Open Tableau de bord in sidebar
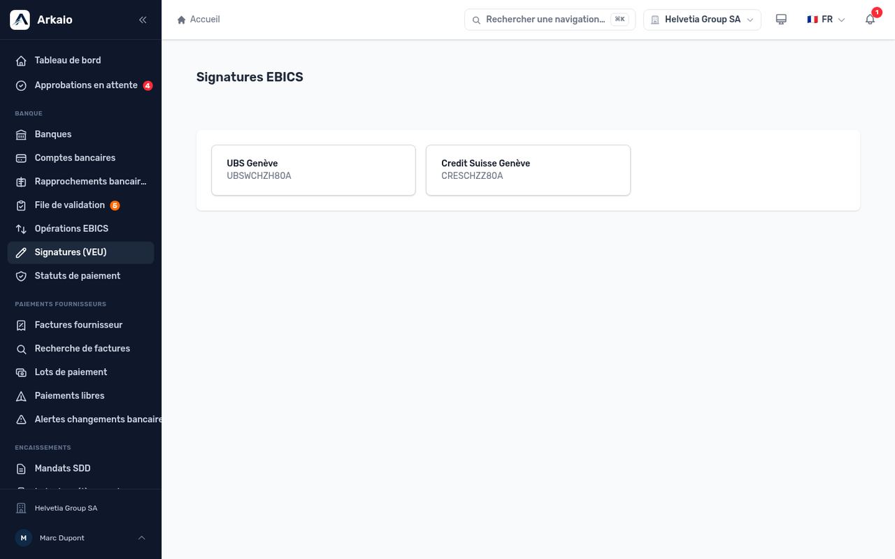Screen dimensions: 895x559 (80, 60)
